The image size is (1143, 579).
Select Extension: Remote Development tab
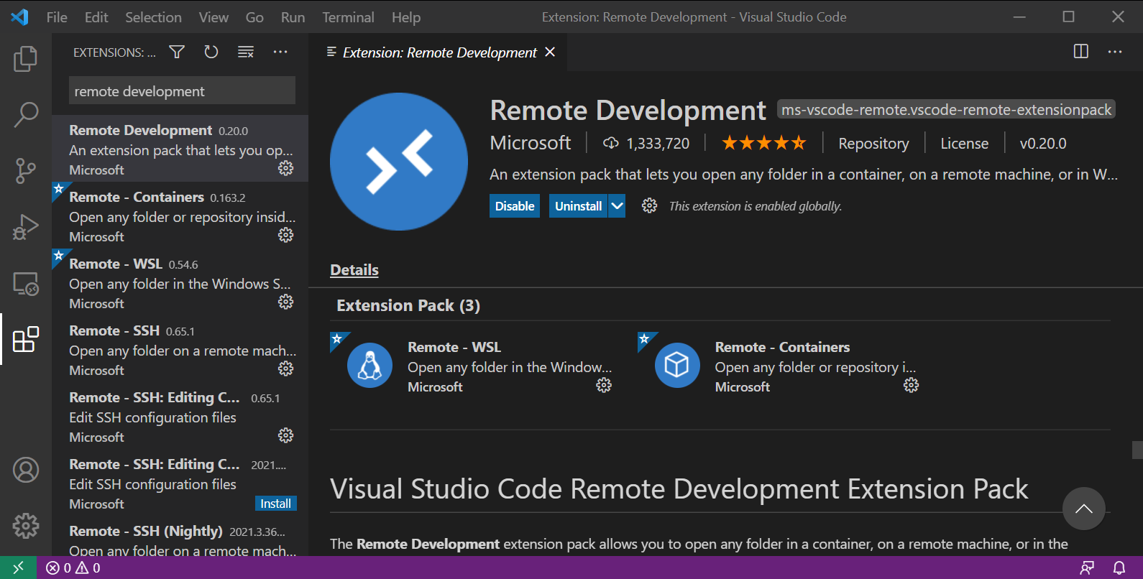coord(439,52)
